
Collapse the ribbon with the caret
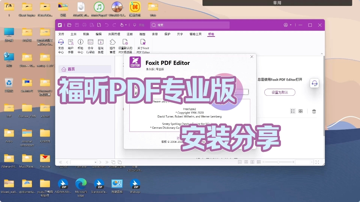click(322, 54)
